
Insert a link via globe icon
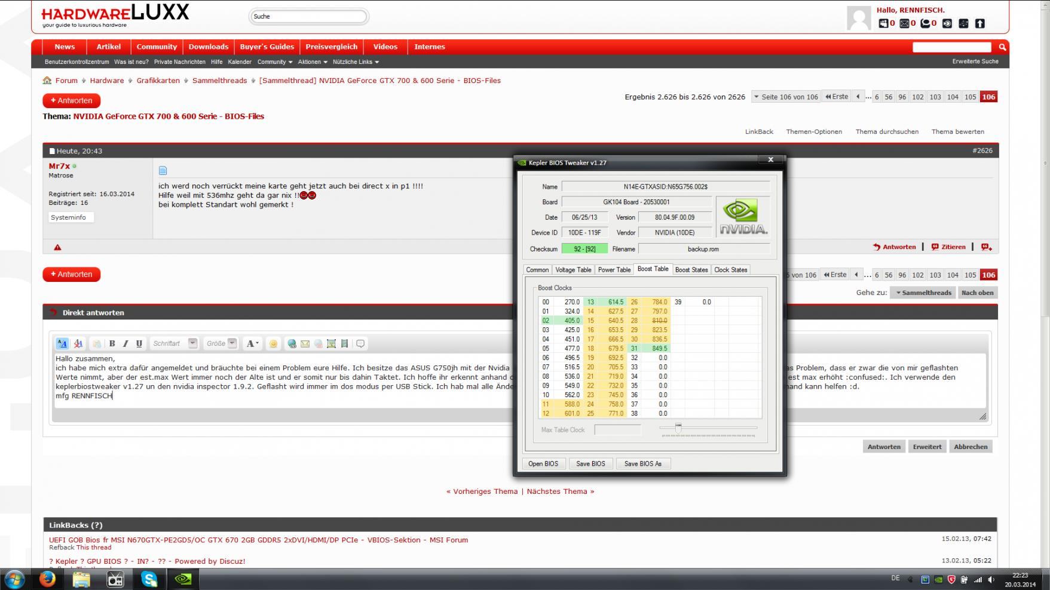(292, 343)
